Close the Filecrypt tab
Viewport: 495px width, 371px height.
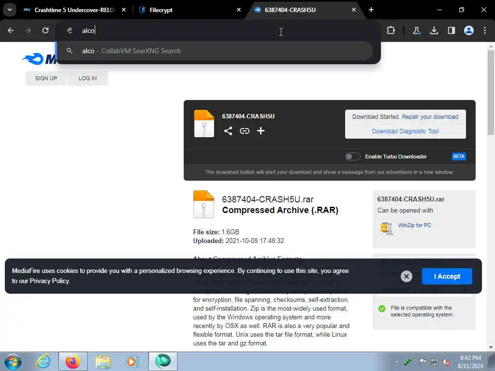point(239,10)
